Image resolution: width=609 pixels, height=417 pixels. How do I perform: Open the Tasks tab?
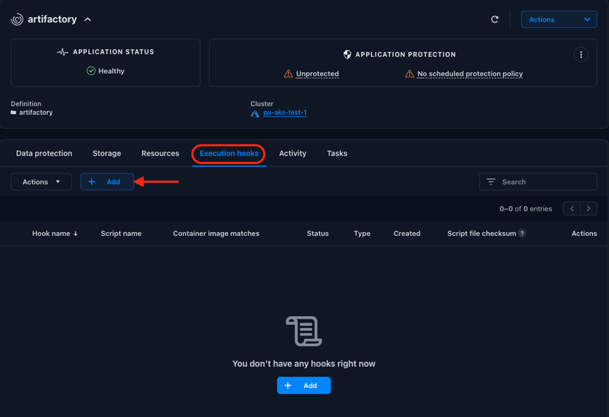[337, 153]
